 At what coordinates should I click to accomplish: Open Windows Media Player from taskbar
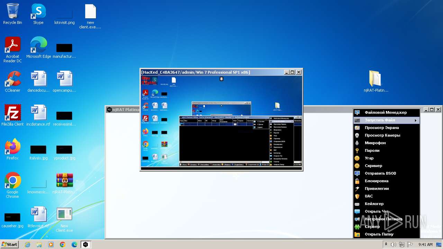tap(51, 245)
